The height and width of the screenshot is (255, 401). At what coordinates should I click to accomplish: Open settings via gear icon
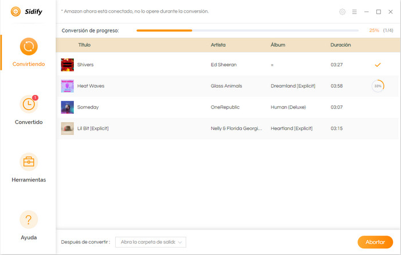pos(342,12)
